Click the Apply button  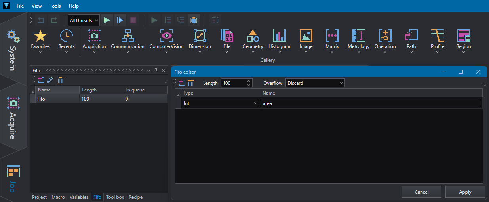coord(465,192)
